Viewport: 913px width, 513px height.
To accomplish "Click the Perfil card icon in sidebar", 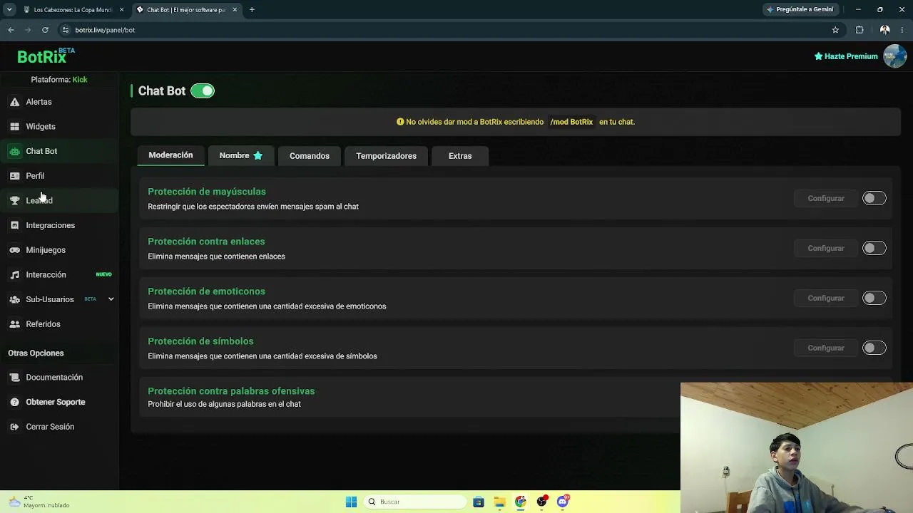I will coord(14,176).
